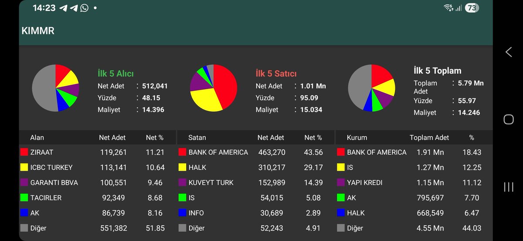The image size is (523, 241).
Task: Sort by the Satan column header
Action: (197, 137)
